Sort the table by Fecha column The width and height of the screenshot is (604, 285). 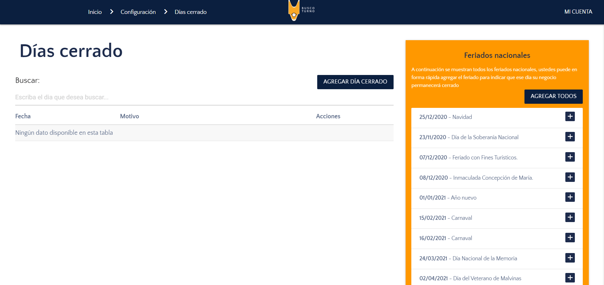click(23, 116)
